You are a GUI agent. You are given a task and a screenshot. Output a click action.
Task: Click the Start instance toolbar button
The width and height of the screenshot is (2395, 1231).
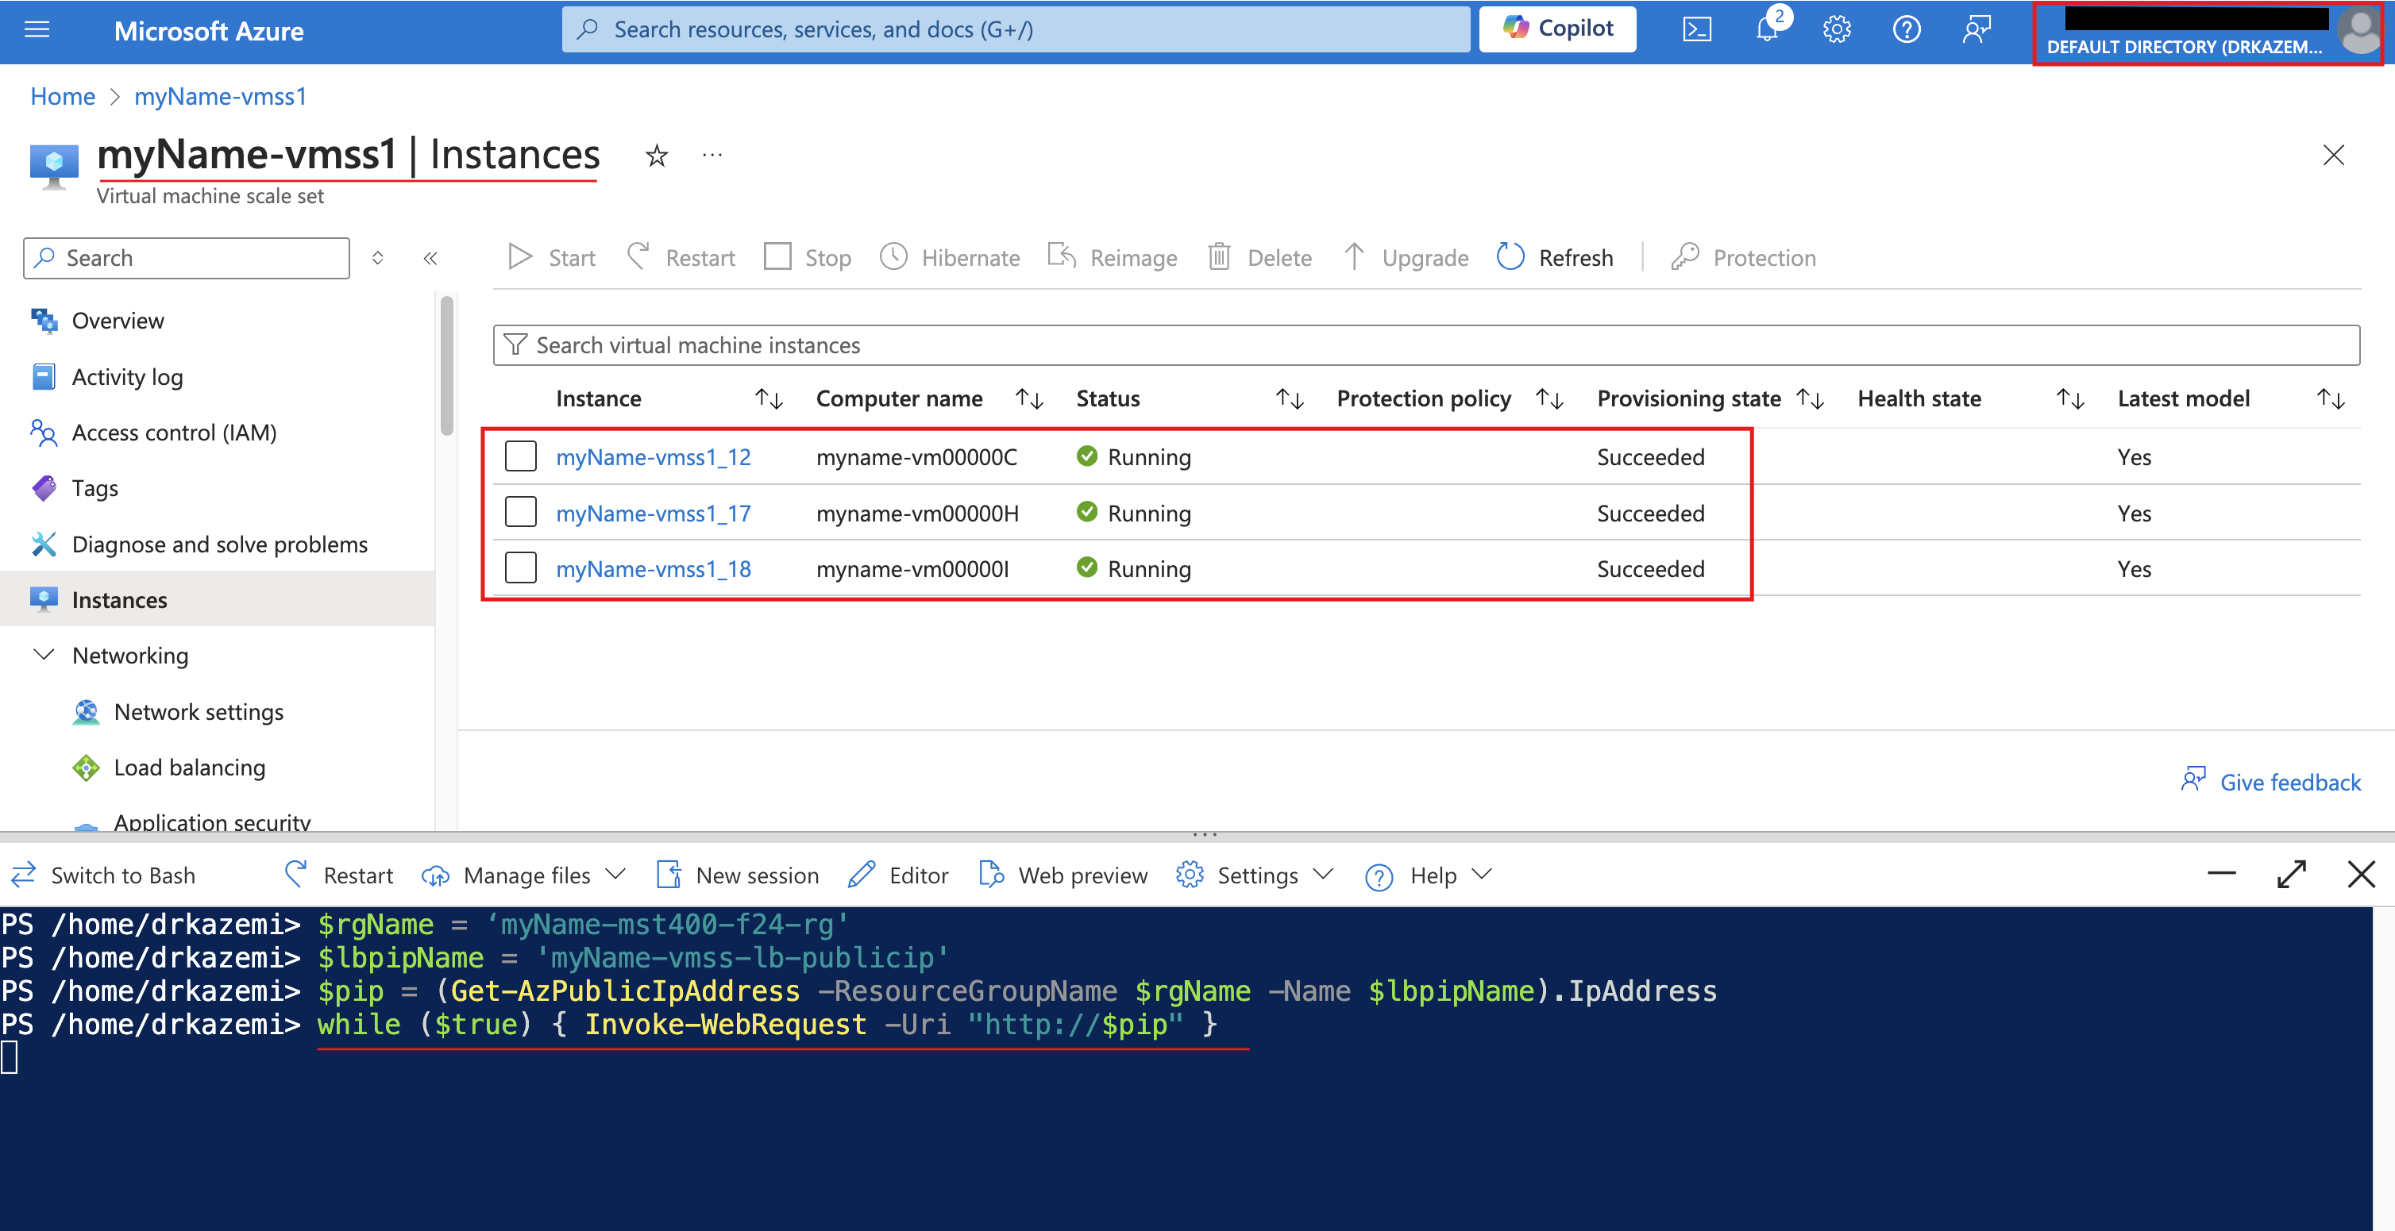[552, 257]
